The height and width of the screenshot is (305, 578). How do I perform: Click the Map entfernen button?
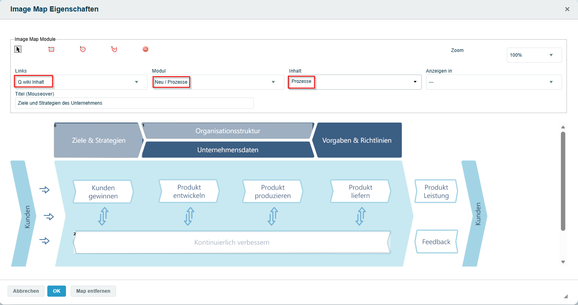[93, 291]
